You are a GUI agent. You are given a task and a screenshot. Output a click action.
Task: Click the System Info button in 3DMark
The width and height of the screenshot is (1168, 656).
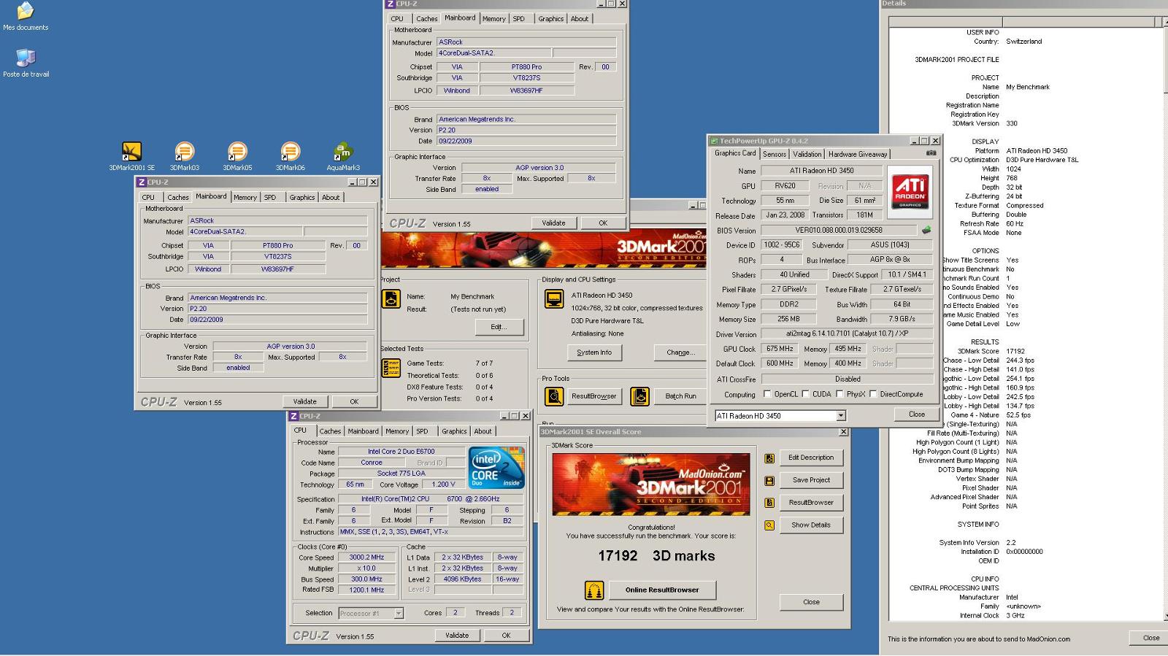[x=594, y=352]
